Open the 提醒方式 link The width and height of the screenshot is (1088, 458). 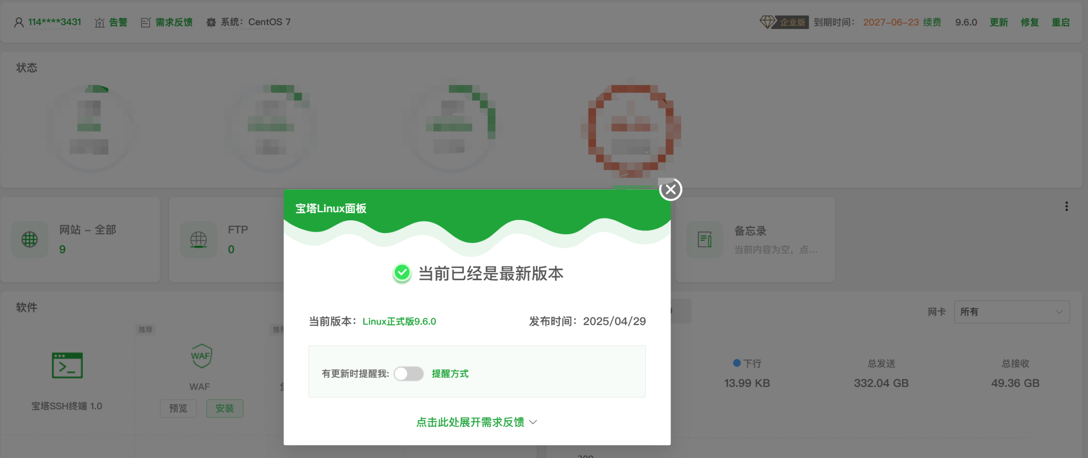click(450, 374)
